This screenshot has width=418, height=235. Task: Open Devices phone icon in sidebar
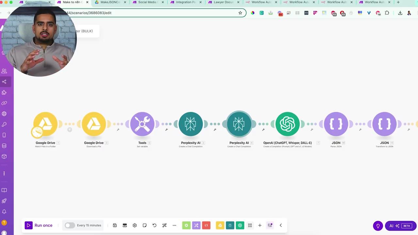pos(4,135)
